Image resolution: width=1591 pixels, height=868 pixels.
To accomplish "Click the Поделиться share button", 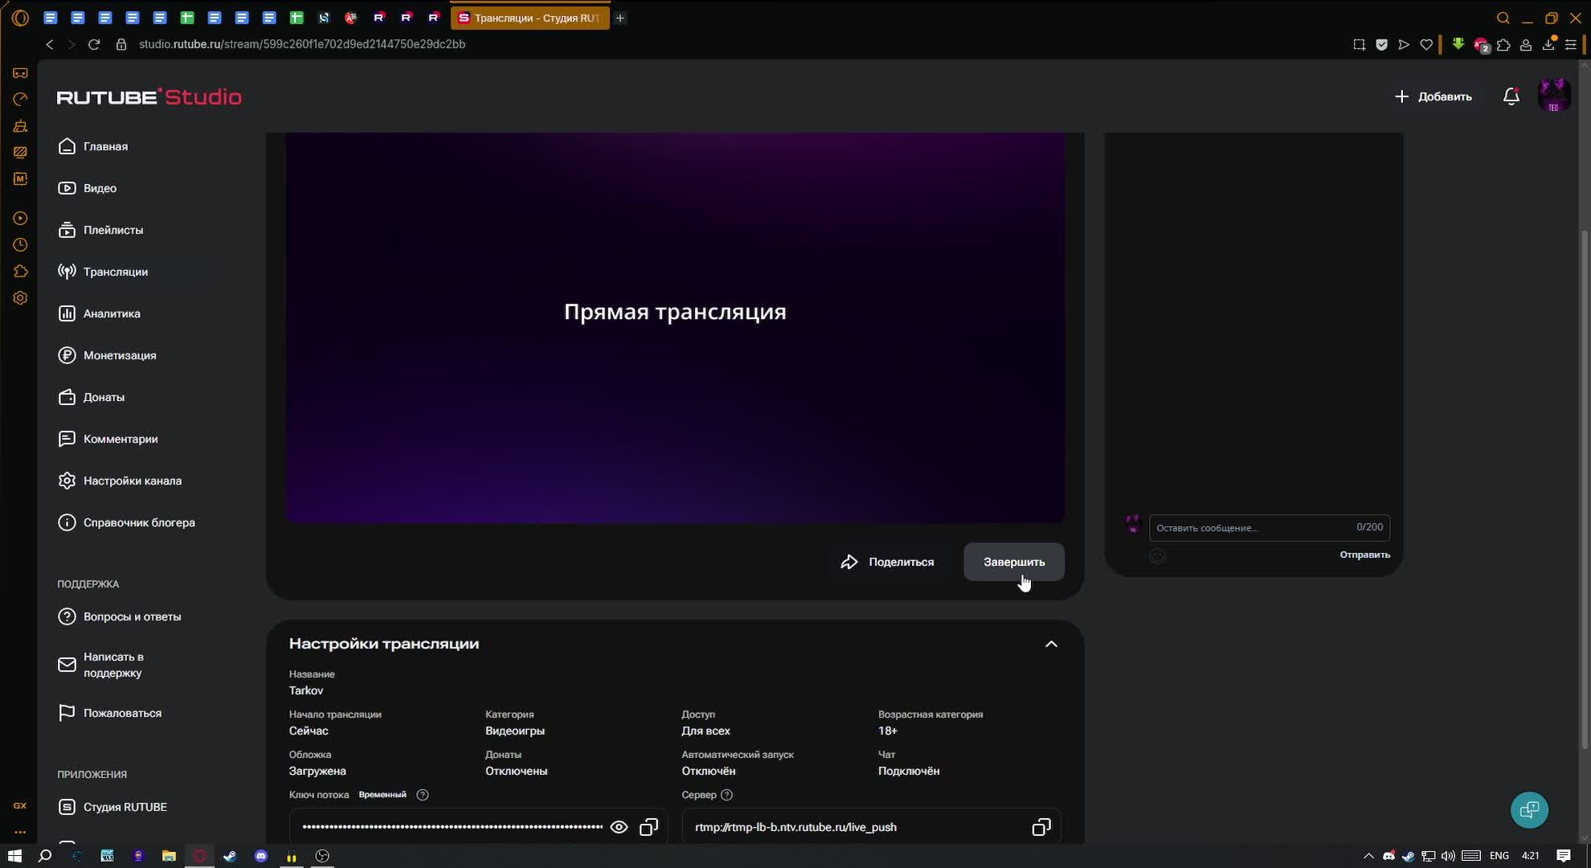I will click(887, 561).
